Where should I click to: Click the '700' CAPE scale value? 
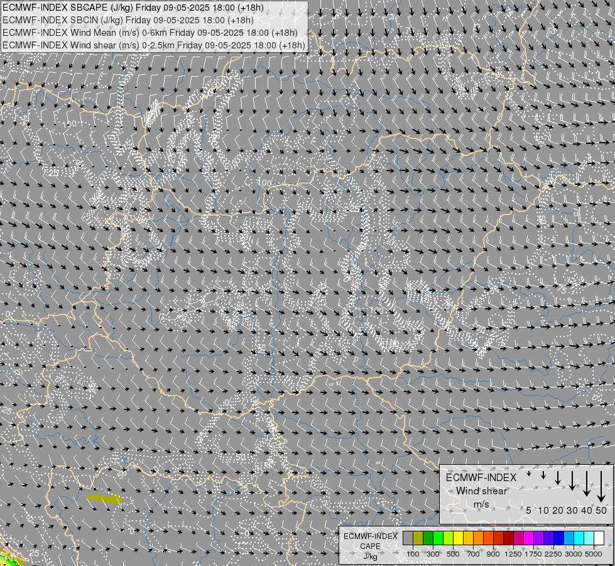(474, 554)
